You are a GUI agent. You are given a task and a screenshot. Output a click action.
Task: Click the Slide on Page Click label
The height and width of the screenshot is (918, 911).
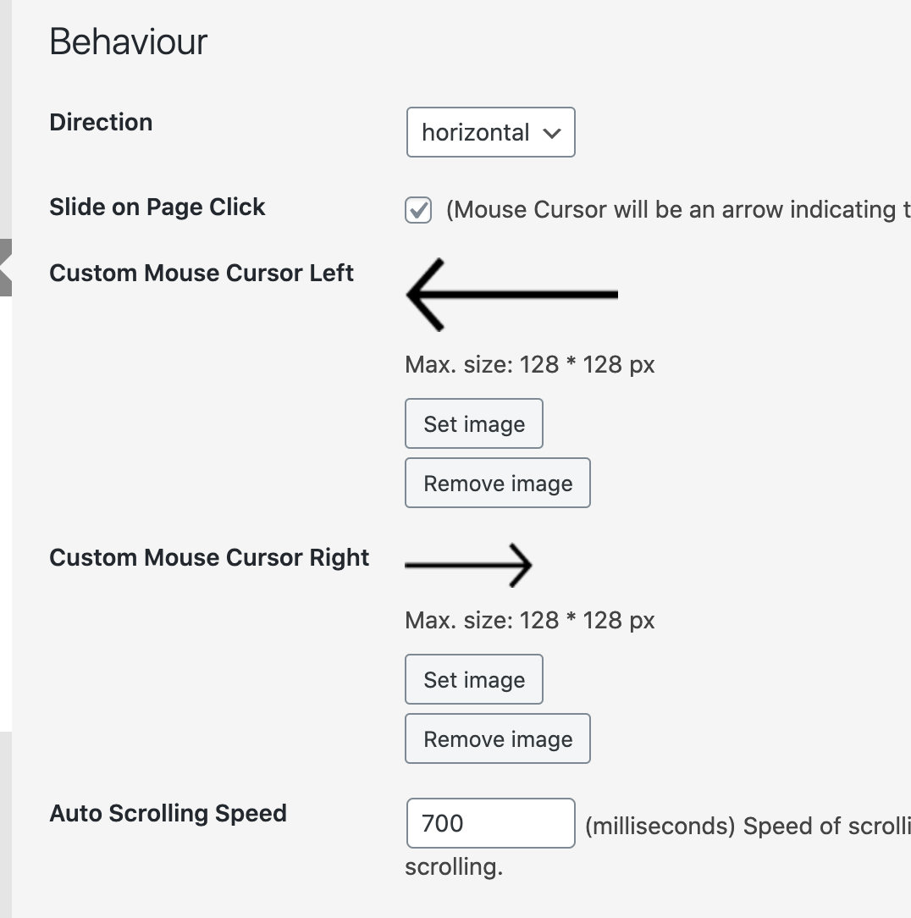pyautogui.click(x=157, y=207)
